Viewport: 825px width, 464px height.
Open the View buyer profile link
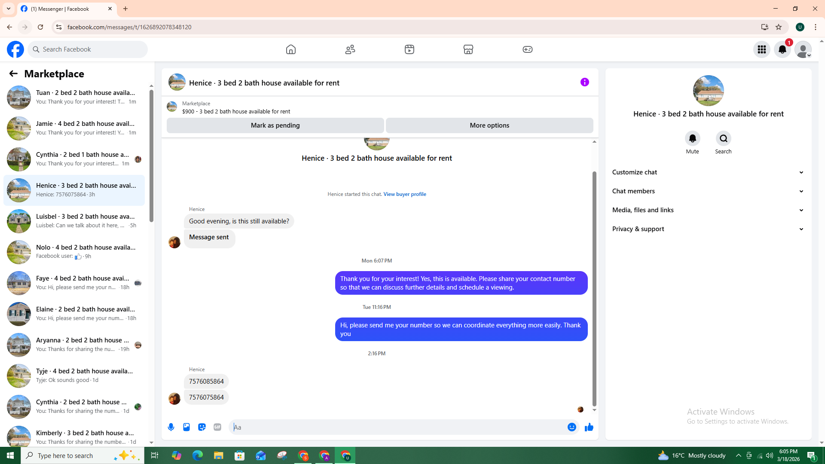(x=404, y=194)
